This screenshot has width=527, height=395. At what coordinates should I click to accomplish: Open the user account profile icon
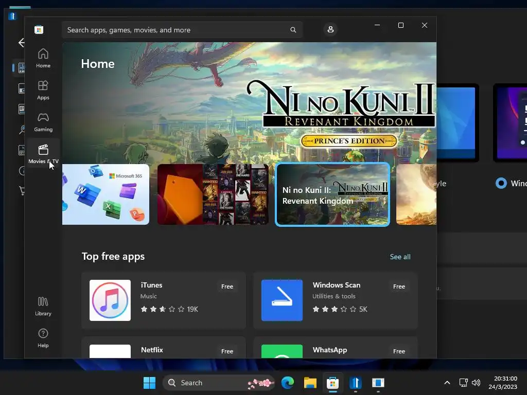[330, 29]
